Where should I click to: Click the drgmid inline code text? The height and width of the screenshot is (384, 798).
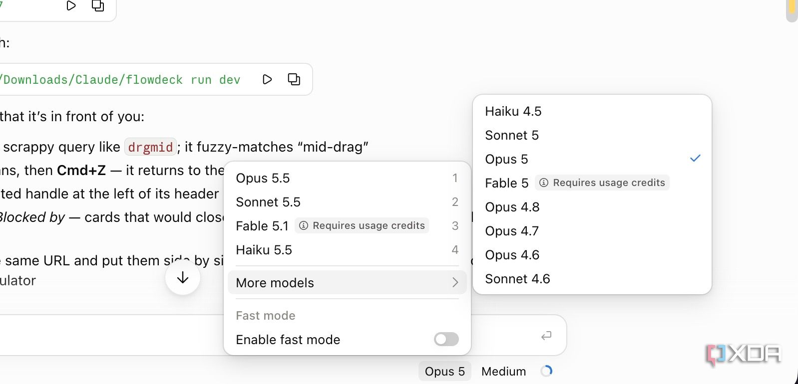[x=150, y=147]
